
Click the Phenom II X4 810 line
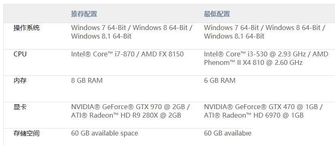(253, 62)
